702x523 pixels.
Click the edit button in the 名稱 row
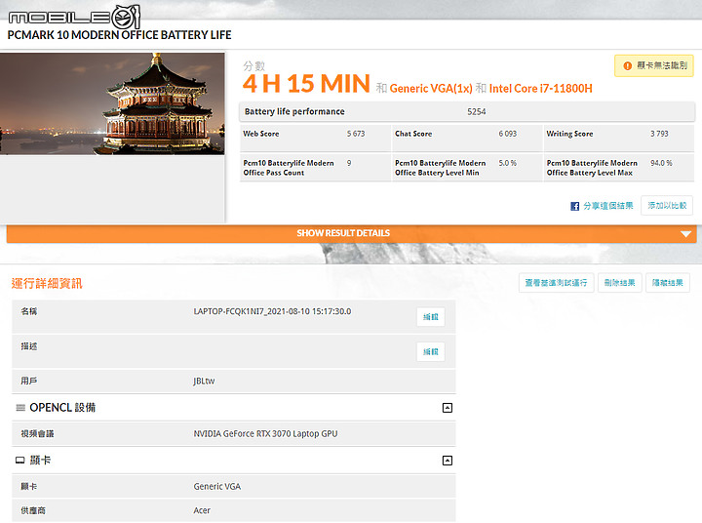click(431, 317)
